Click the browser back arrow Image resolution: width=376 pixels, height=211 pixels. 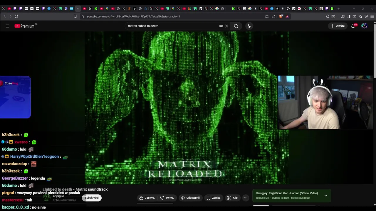[x=5, y=16]
